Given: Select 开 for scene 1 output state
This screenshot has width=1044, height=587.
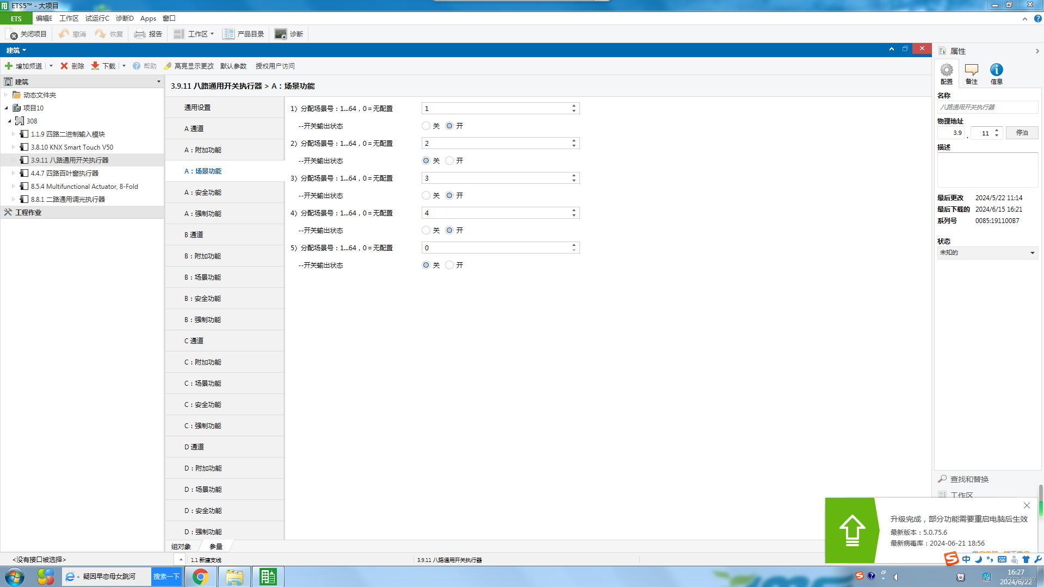Looking at the screenshot, I should tap(449, 126).
